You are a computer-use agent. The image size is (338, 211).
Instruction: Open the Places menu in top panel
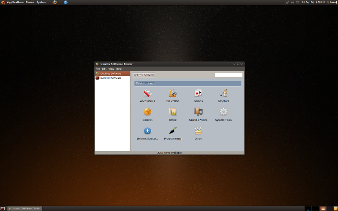[x=30, y=3]
